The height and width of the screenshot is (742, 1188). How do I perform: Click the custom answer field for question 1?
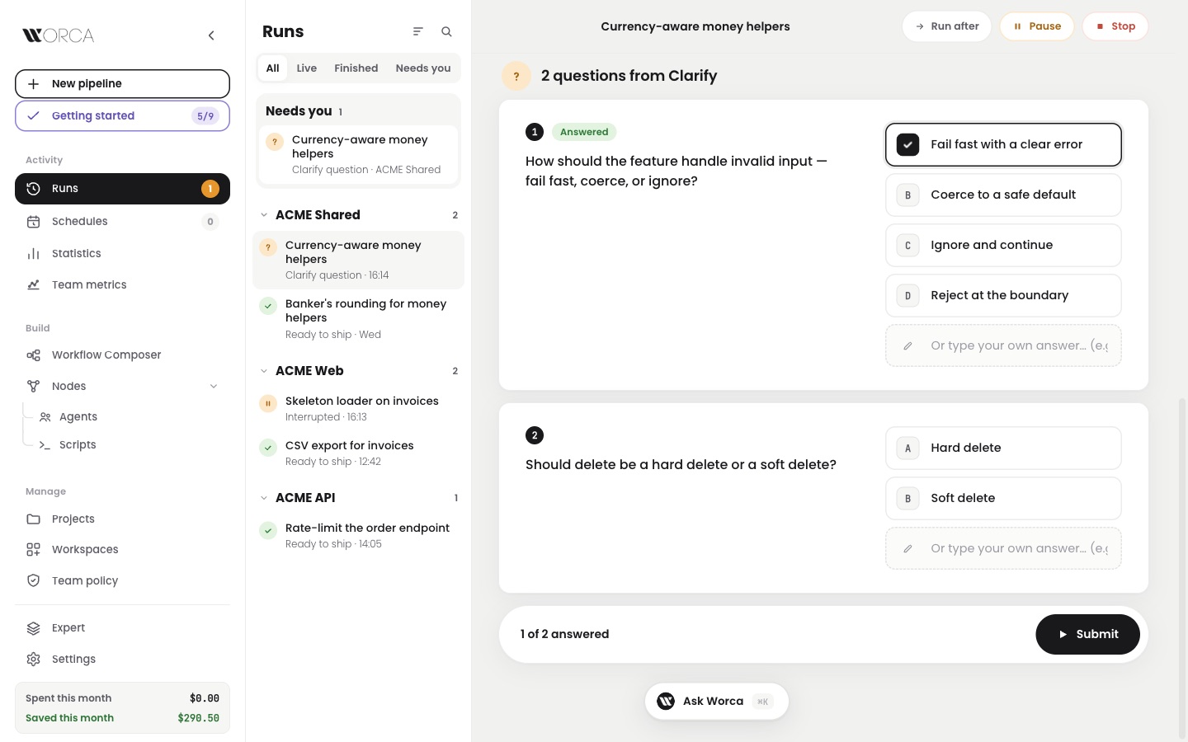[x=1003, y=345]
